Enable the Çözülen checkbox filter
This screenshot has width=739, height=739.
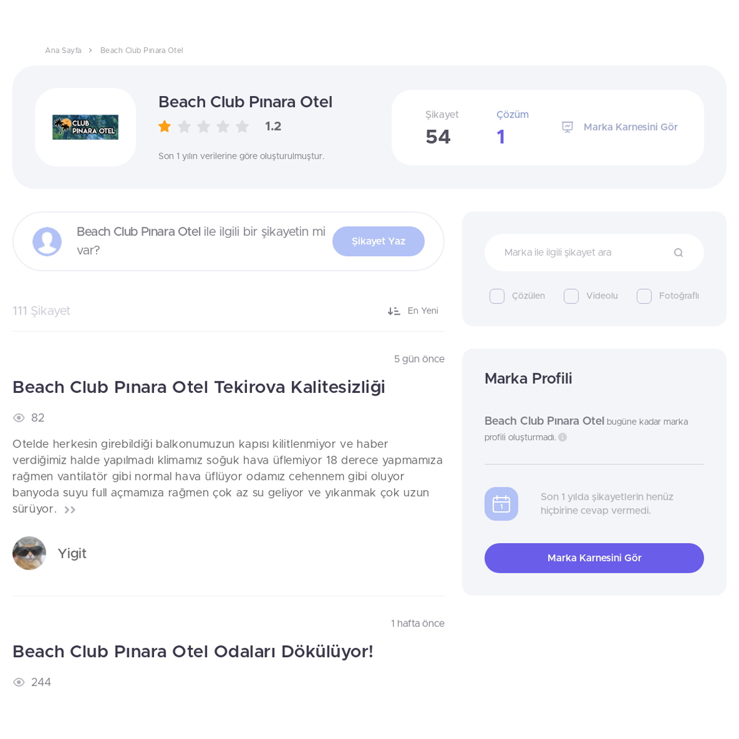(x=497, y=296)
